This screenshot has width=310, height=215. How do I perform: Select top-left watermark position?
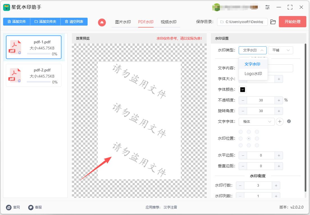(x=241, y=132)
